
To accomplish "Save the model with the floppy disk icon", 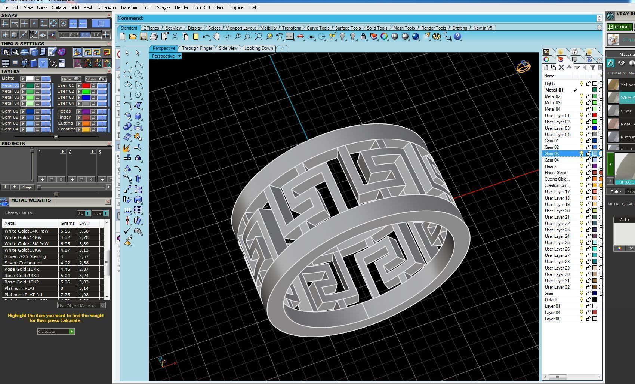I will coord(143,37).
